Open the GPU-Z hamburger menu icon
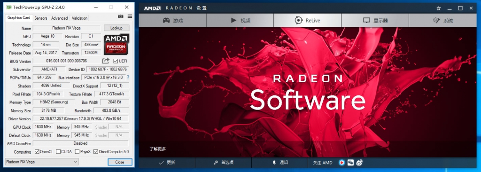The width and height of the screenshot is (481, 172). [130, 16]
